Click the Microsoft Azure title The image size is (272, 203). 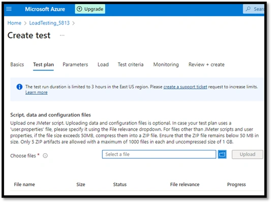click(x=45, y=9)
